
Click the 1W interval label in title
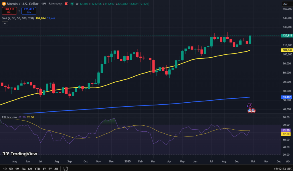click(44, 4)
